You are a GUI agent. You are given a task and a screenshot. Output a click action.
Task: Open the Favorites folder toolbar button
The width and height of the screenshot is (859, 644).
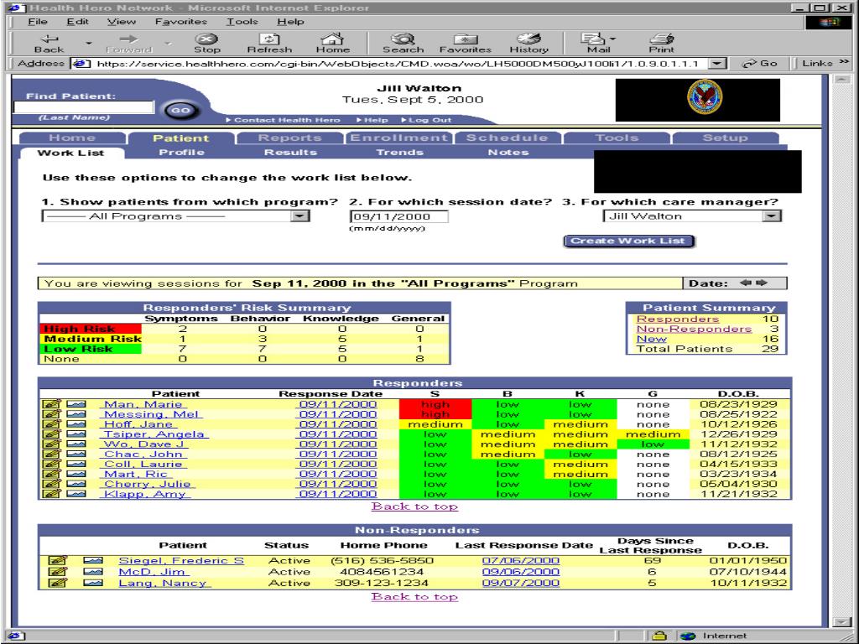point(465,43)
